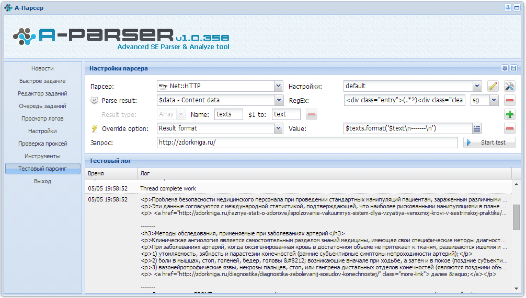Click the $1 to field containing text

click(x=286, y=114)
